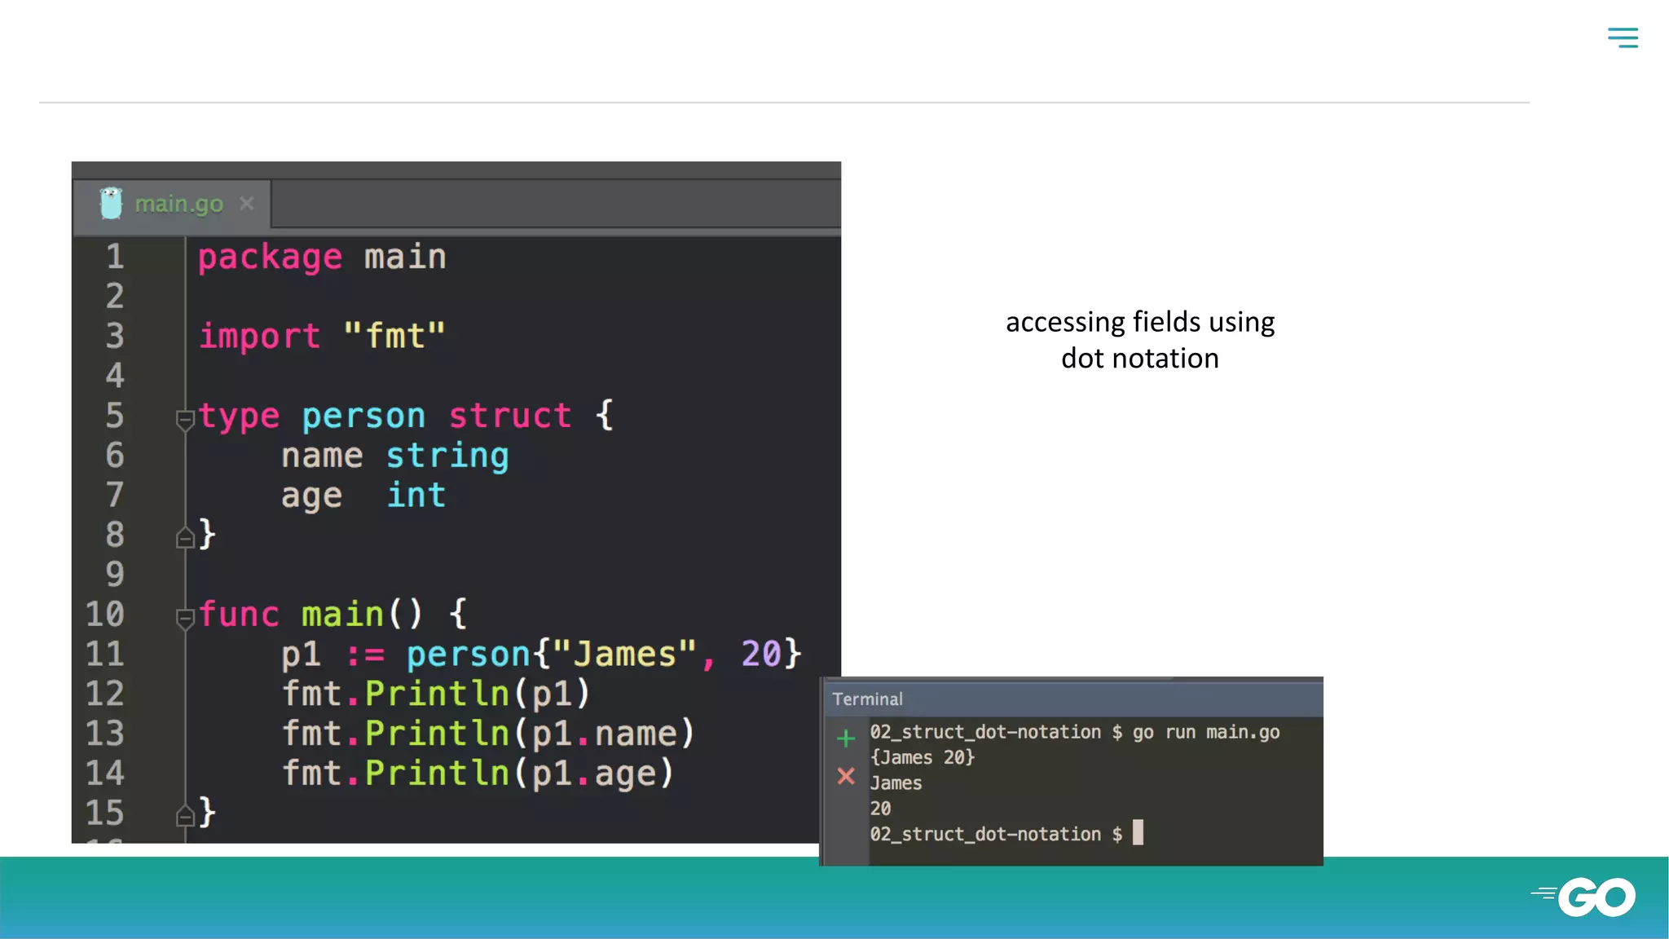Click the "fmt" import string
1669x939 pixels.
(x=394, y=336)
